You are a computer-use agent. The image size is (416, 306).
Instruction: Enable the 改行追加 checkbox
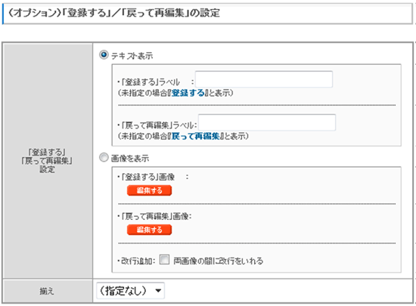coord(164,260)
